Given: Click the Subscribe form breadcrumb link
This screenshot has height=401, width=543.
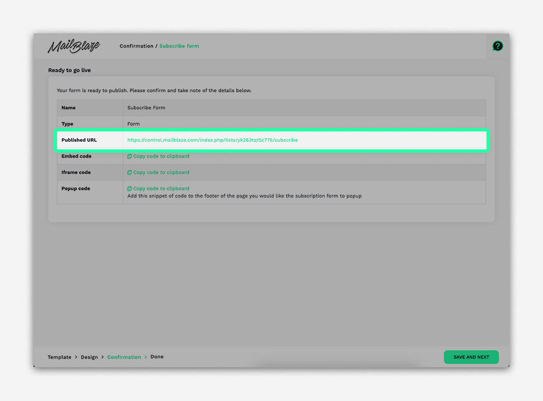Looking at the screenshot, I should [x=179, y=46].
